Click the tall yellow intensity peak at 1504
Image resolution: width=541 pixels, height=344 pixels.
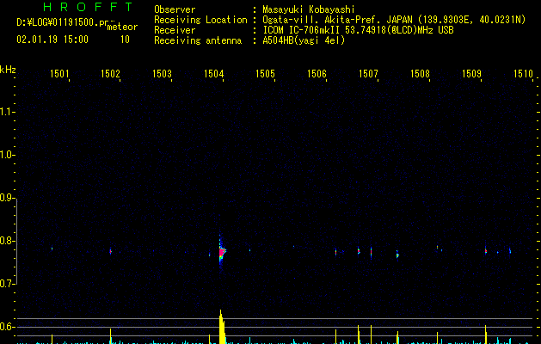click(x=222, y=327)
